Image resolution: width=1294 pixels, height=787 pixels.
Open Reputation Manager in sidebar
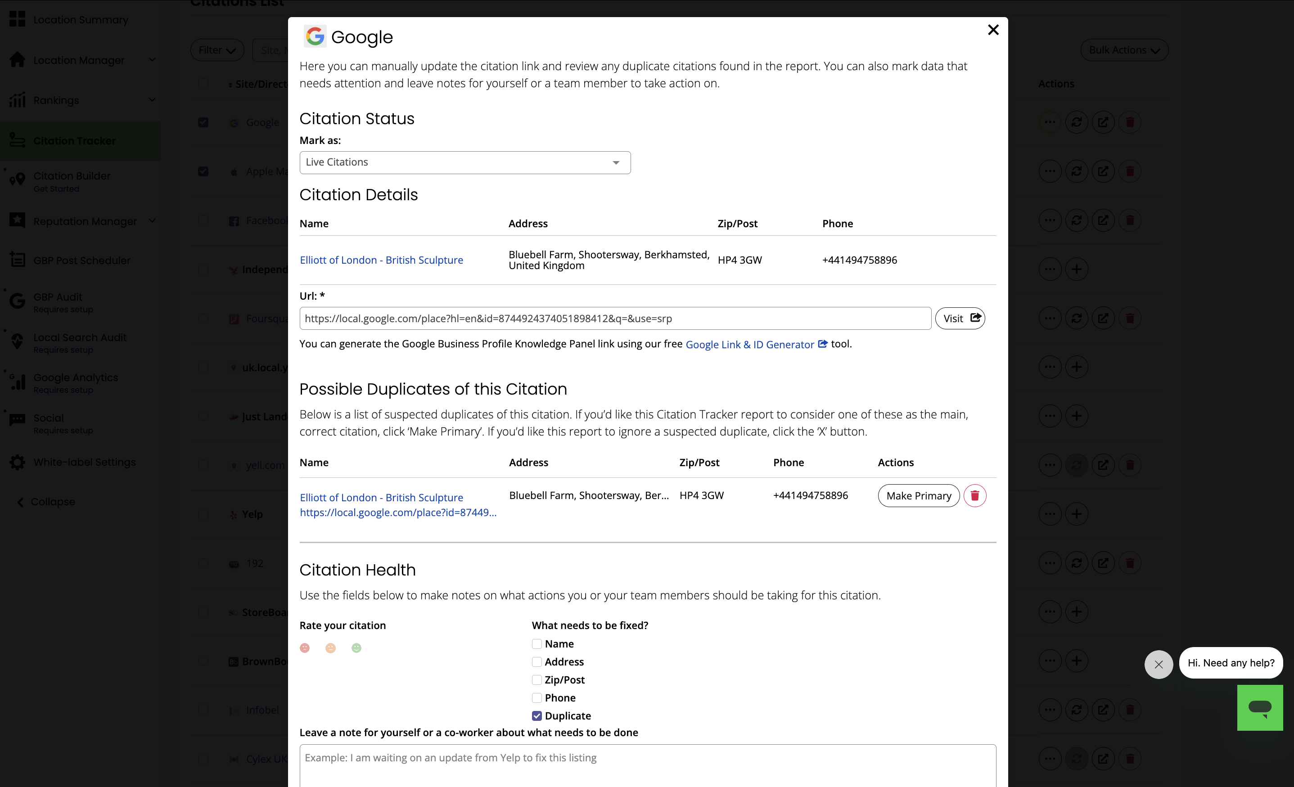(85, 221)
